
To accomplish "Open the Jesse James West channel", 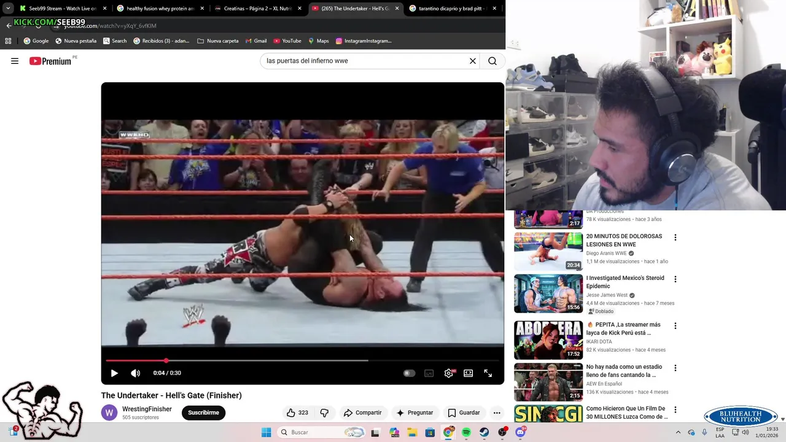I will (x=607, y=295).
